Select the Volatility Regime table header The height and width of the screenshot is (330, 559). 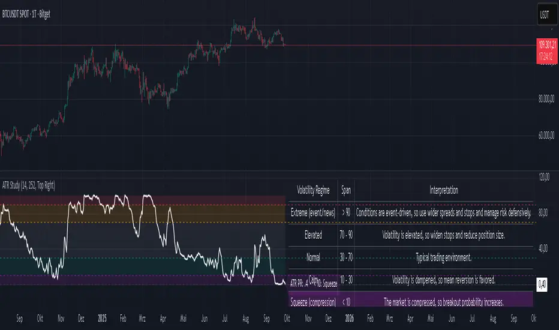tap(312, 191)
